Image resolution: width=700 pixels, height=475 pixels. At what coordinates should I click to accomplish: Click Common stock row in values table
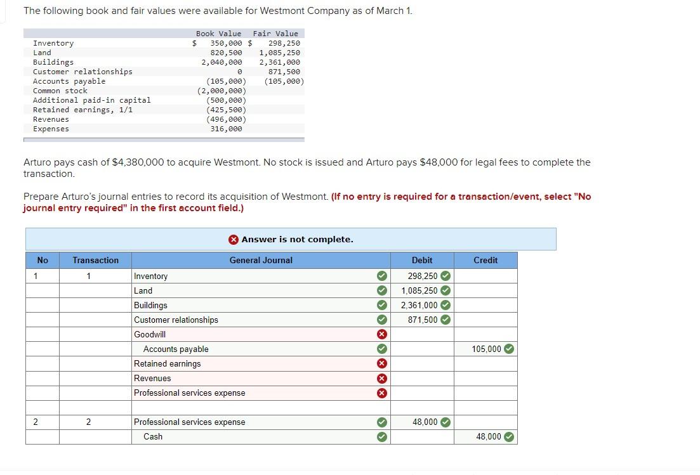[164, 91]
